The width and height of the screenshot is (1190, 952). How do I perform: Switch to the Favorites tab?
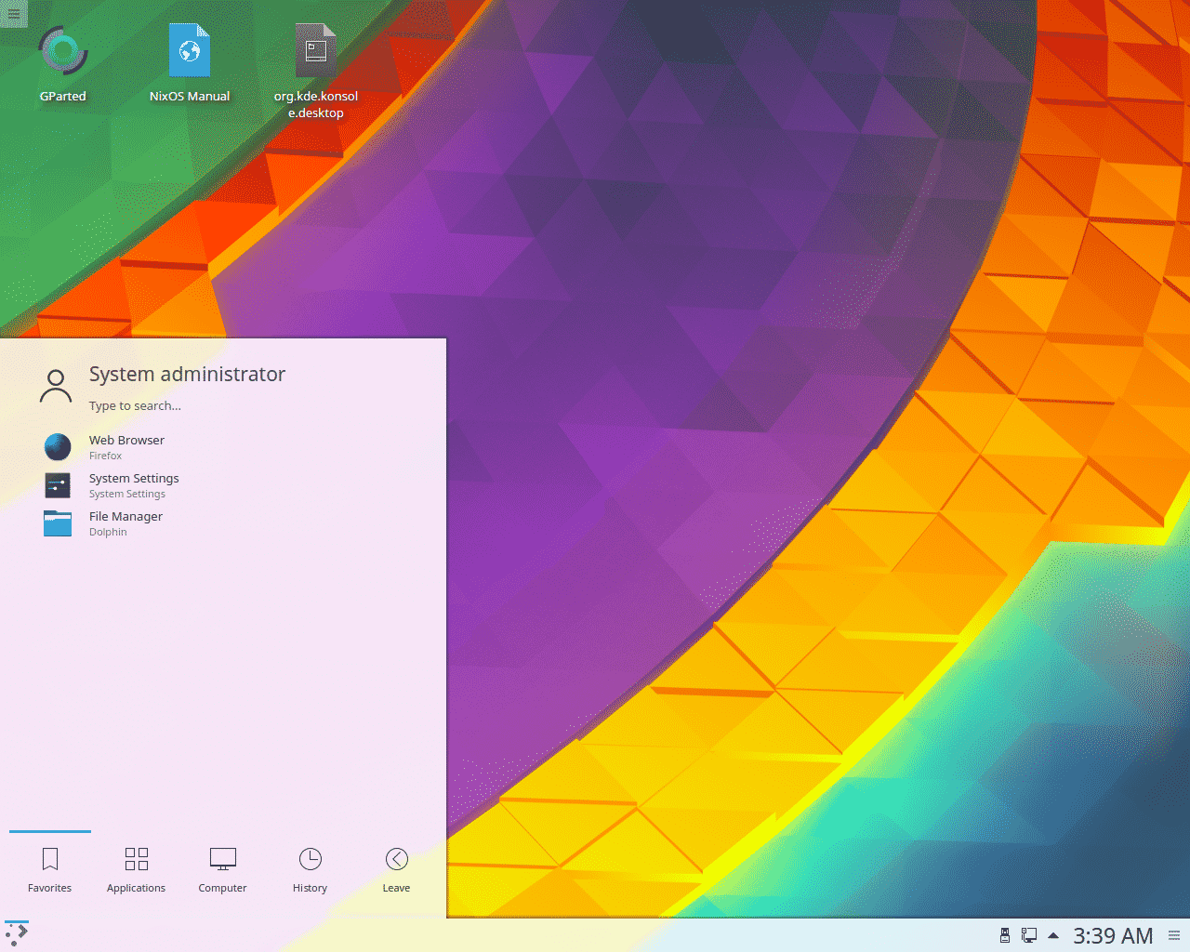tap(50, 871)
